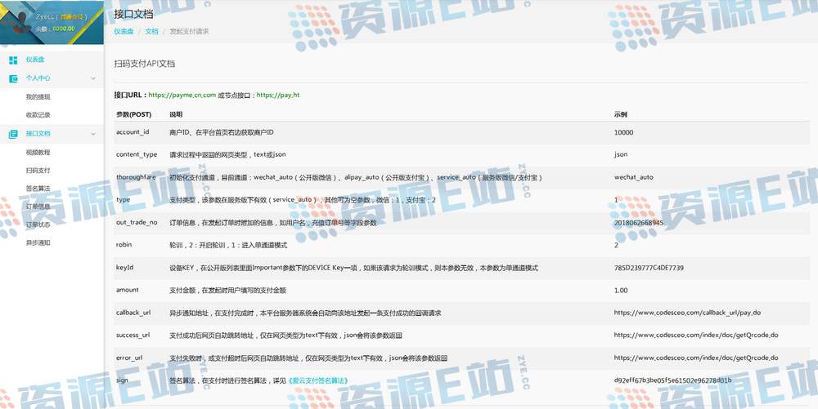
Task: Click the robin description 轮训 text
Action: (x=228, y=245)
